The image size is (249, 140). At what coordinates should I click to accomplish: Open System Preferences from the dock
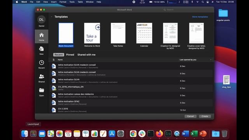pyautogui.click(x=121, y=134)
